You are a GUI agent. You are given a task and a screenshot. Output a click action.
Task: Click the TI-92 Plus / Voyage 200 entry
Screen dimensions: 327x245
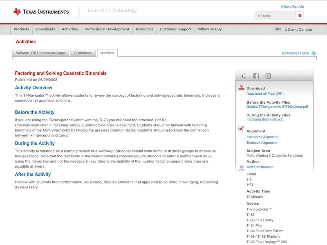point(267,242)
